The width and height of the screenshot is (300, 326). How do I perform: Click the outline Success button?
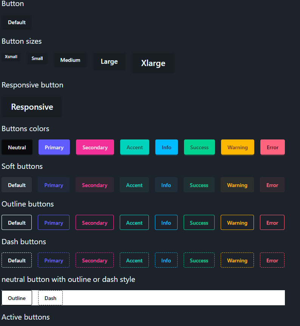tap(199, 222)
